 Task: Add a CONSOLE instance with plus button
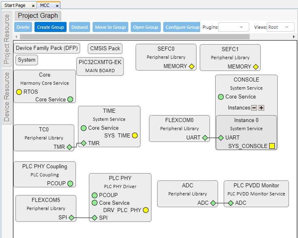pyautogui.click(x=261, y=108)
